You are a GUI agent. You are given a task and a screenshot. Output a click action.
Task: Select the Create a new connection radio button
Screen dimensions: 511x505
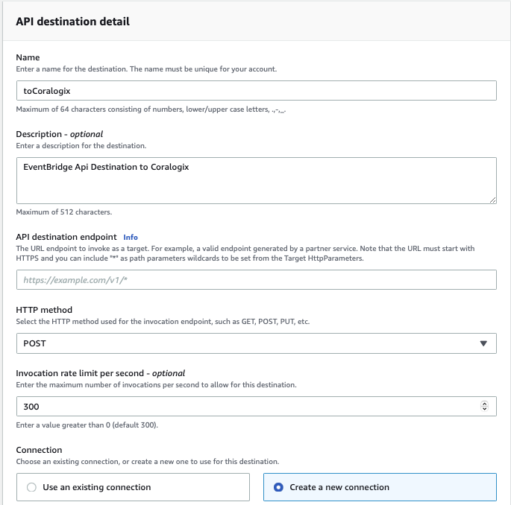pyautogui.click(x=278, y=487)
